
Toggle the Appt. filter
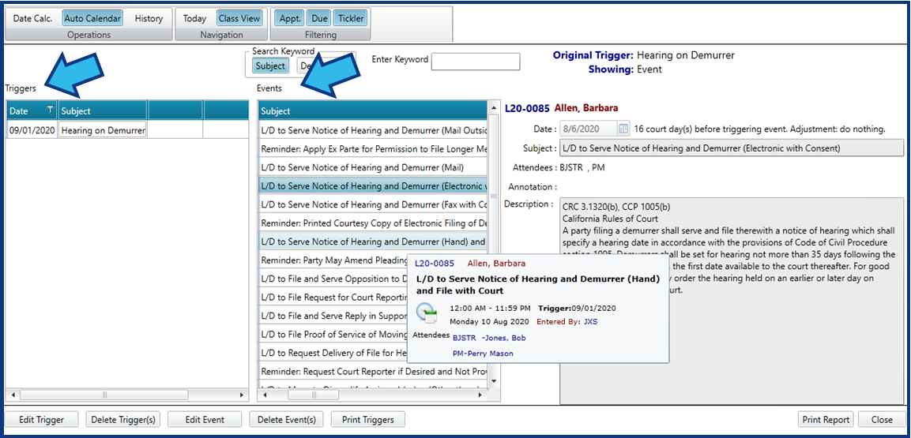(290, 19)
